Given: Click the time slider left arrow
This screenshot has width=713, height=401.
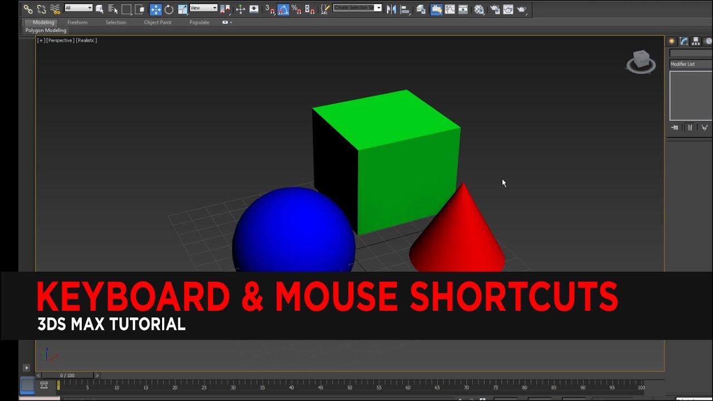Looking at the screenshot, I should point(38,375).
